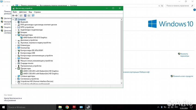Screen dimensions: 196x110
Task: Click the Поиск в Windows search box
Action: 32,107
